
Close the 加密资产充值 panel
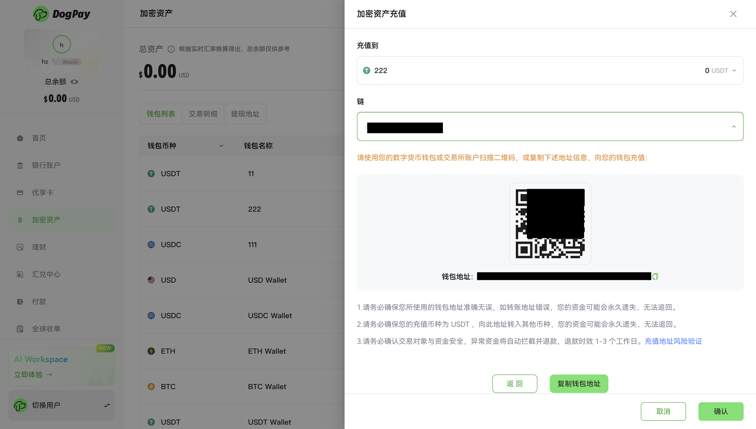click(x=733, y=14)
